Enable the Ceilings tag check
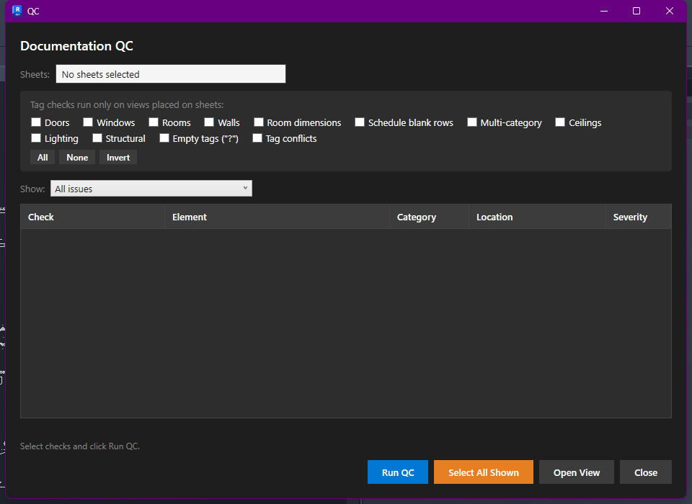 560,122
